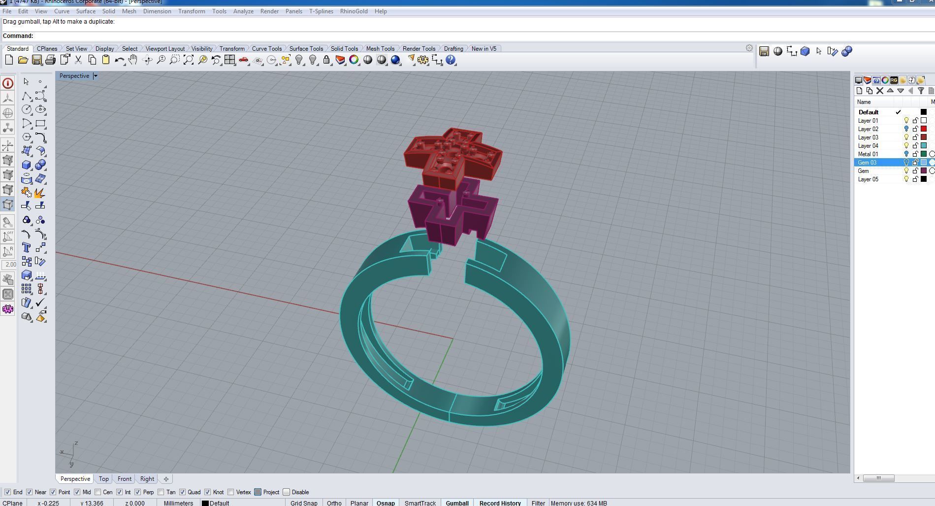The image size is (935, 506).
Task: Toggle lock icon of Layer 04
Action: tap(915, 146)
